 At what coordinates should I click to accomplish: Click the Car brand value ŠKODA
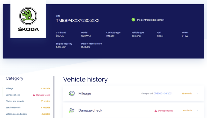click(60, 36)
